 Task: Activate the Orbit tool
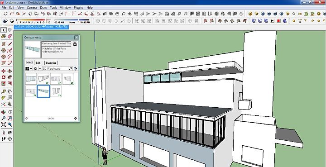4,112
